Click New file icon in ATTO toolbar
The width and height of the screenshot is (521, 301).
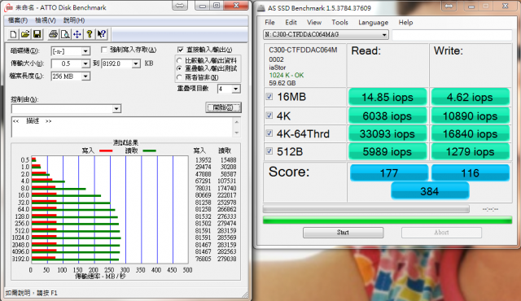[14, 34]
